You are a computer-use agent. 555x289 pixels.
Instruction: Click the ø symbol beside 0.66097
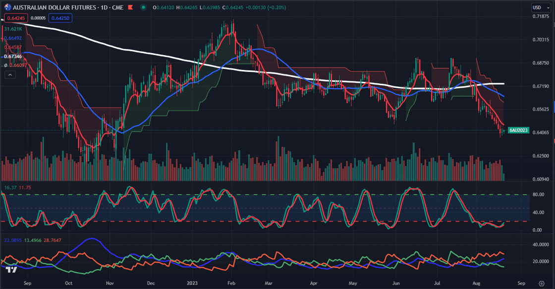click(5, 65)
